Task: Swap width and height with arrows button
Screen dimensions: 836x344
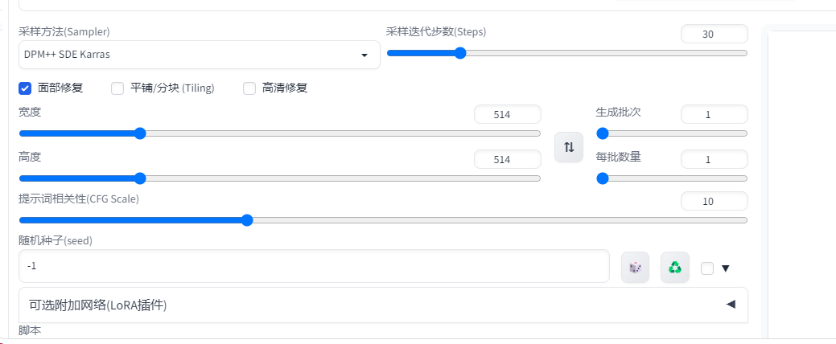Action: coord(569,147)
